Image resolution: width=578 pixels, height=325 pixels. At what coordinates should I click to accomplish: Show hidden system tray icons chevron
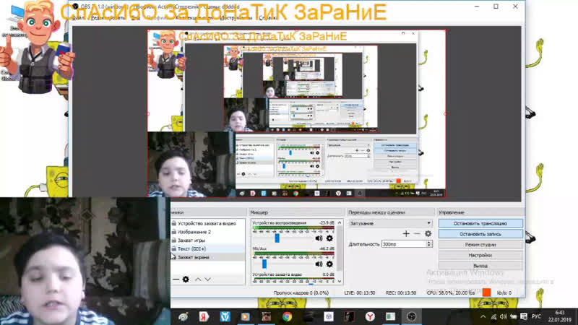(x=483, y=316)
